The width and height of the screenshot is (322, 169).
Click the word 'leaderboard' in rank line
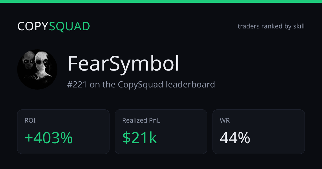click(x=190, y=84)
